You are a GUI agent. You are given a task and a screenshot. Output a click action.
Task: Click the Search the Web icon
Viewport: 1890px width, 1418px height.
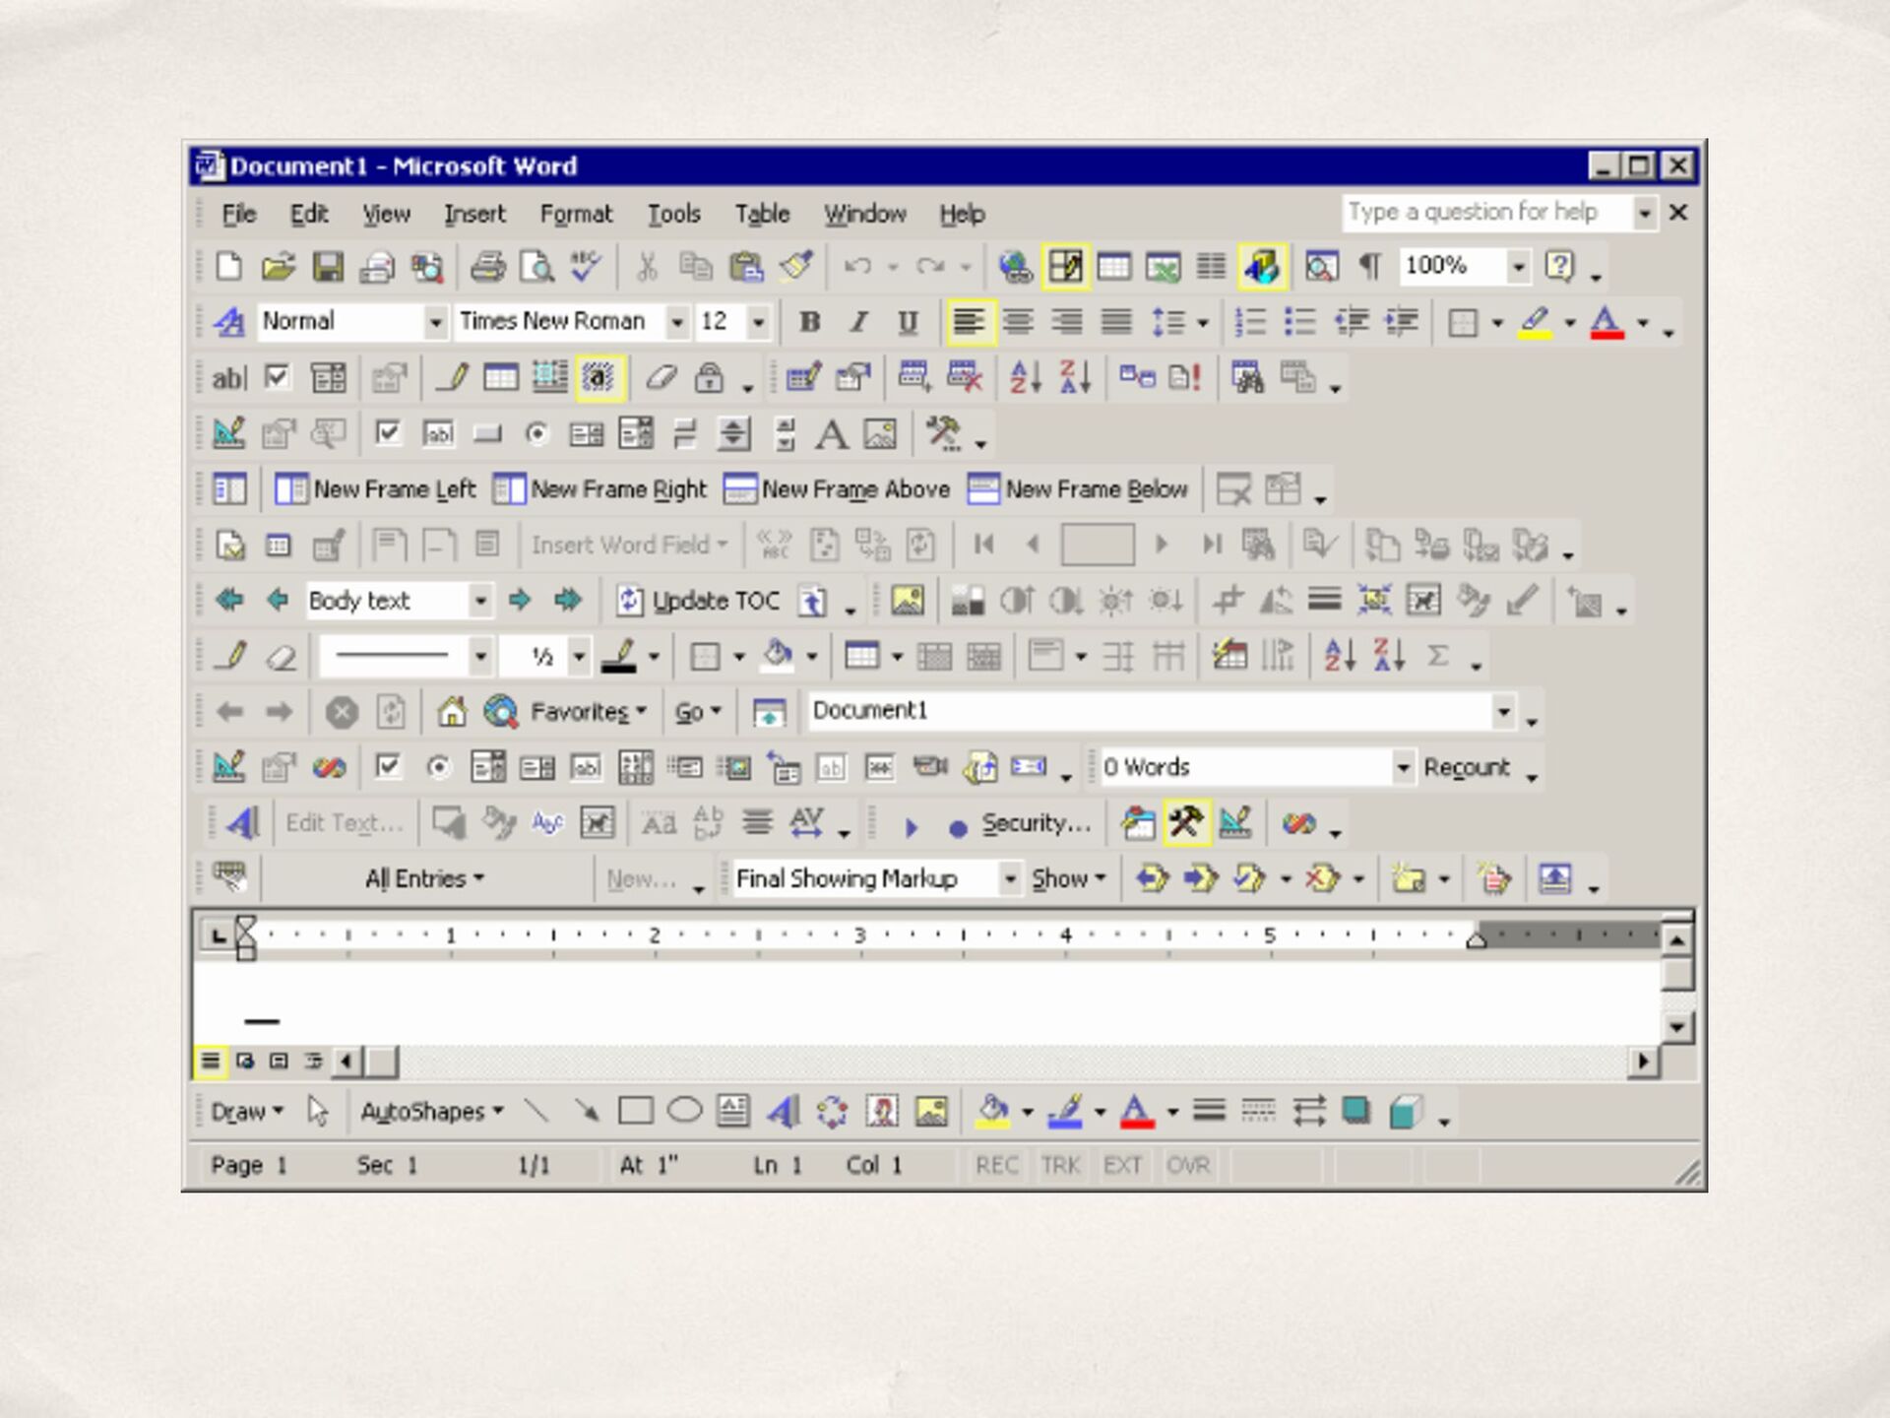point(501,711)
